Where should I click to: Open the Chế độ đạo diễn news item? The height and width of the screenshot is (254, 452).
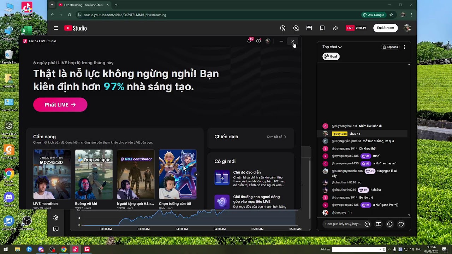click(x=251, y=179)
